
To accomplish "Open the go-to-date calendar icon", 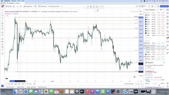I will 34,84.
